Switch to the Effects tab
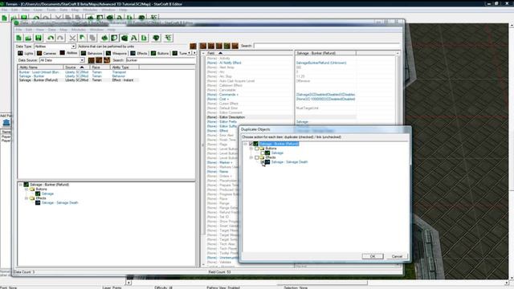Viewport: 514px width, 289px height. pyautogui.click(x=139, y=53)
